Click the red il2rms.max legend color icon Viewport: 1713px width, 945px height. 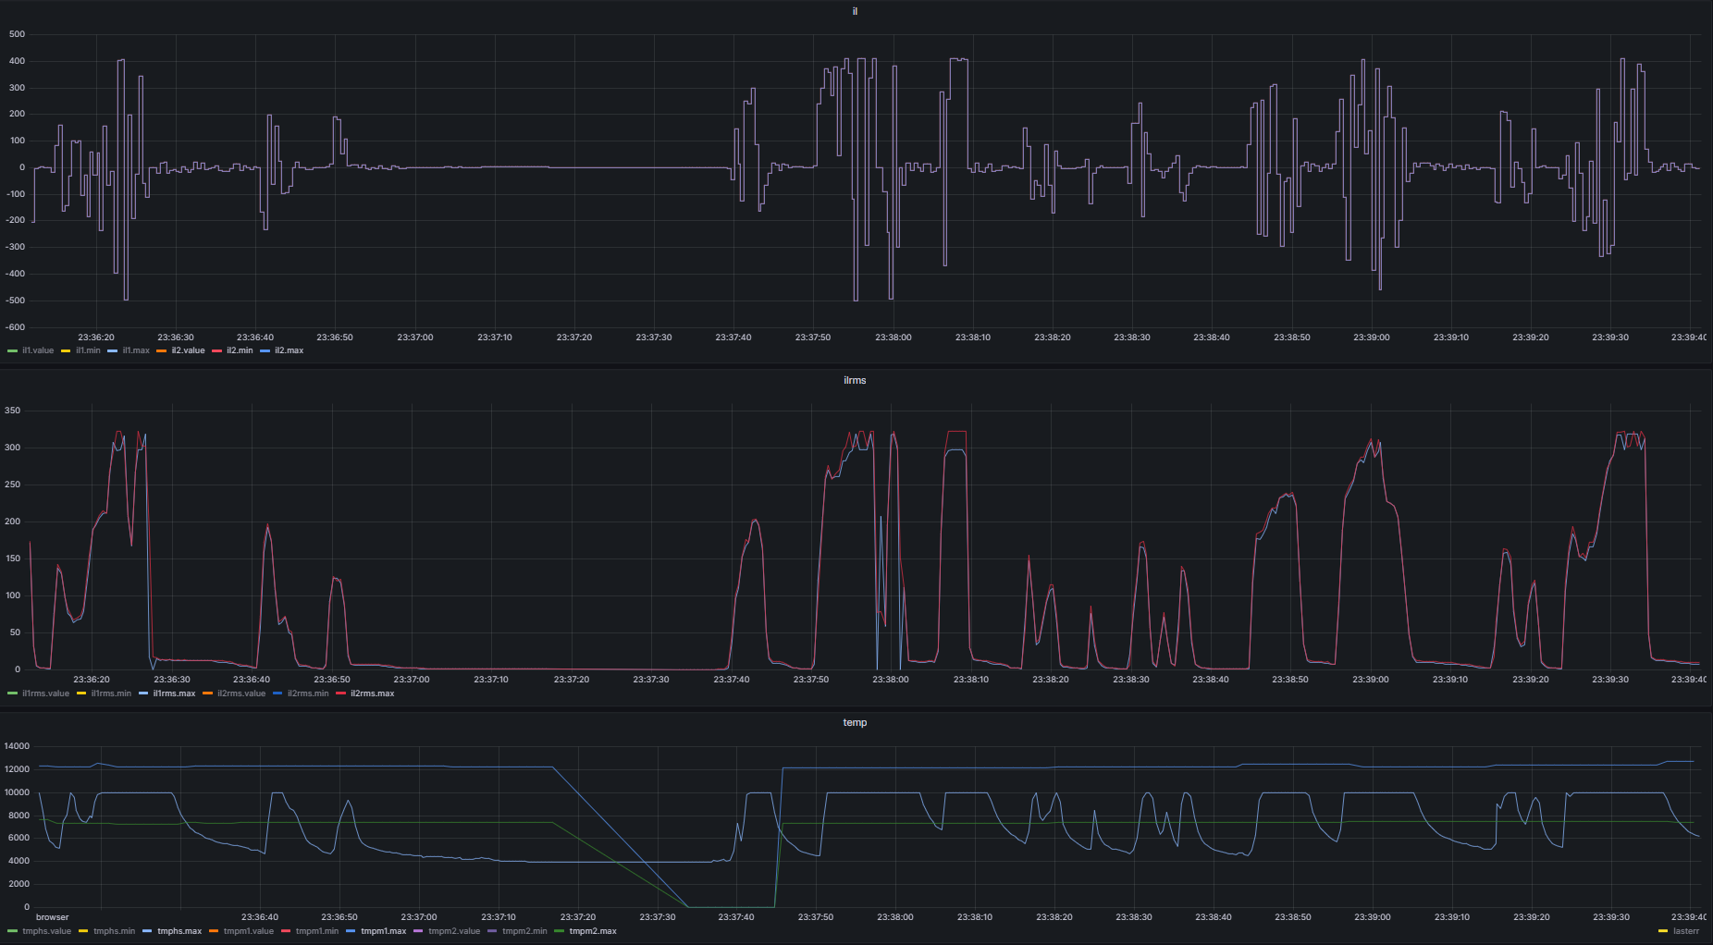340,693
